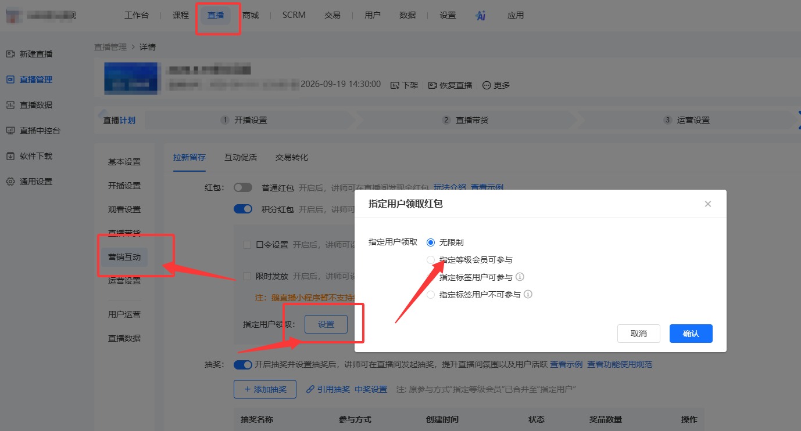Open the 查看功能使用规范 link
801x431 pixels.
pyautogui.click(x=620, y=365)
